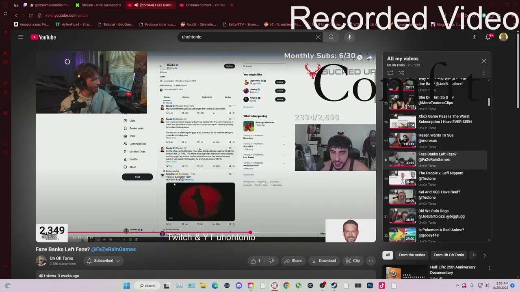Show hidden system tray icons
The image size is (520, 292).
click(458, 286)
